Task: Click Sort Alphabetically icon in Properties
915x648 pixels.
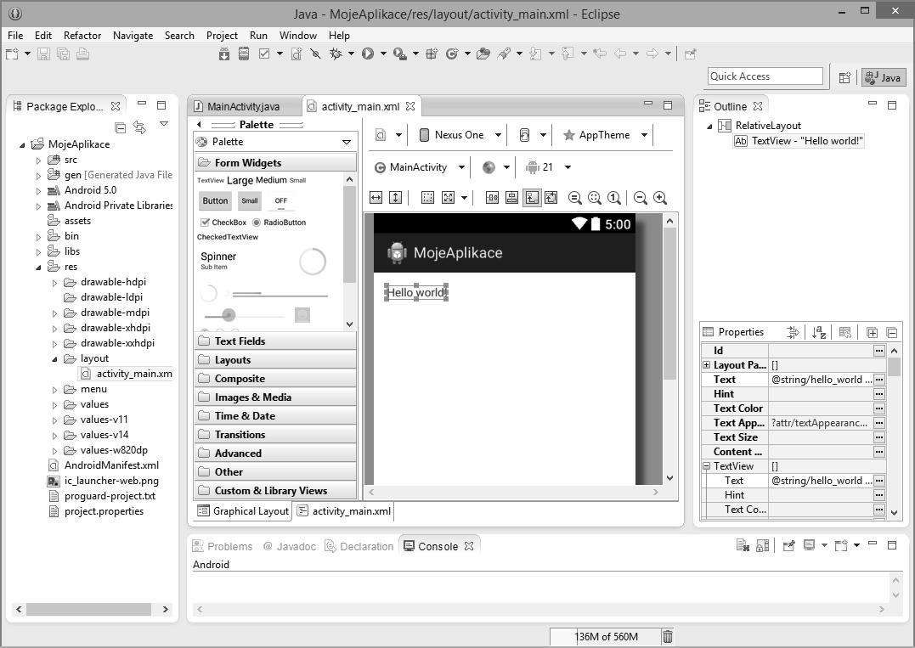Action: [x=819, y=332]
